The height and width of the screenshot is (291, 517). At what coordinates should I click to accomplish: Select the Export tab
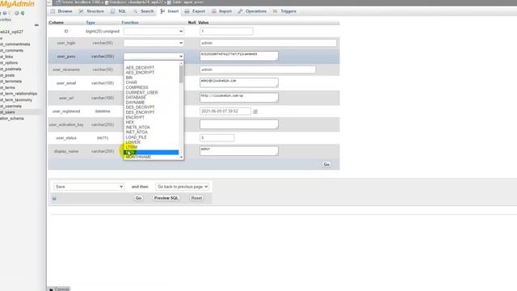(x=195, y=11)
